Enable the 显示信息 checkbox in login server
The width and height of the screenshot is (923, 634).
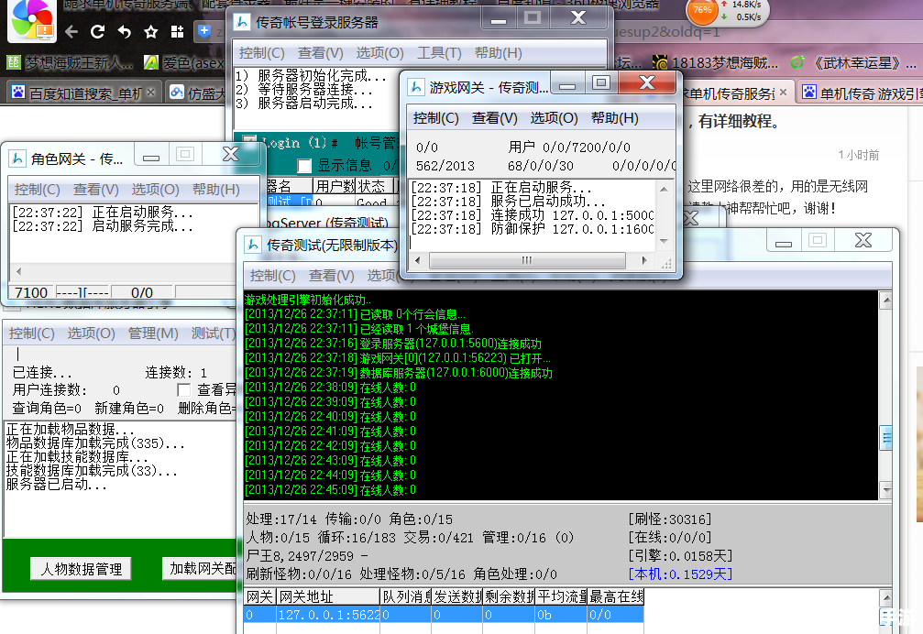coord(304,166)
